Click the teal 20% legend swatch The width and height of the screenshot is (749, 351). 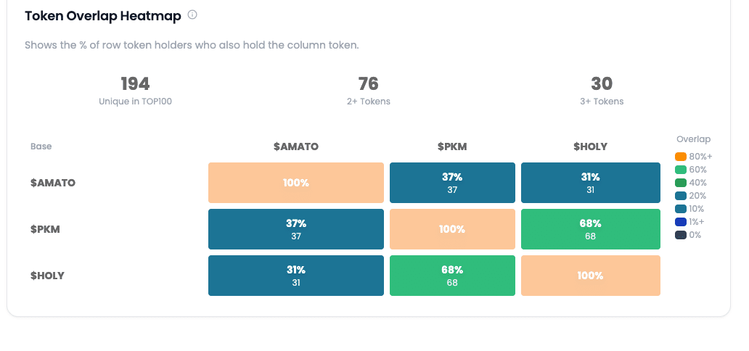point(680,196)
